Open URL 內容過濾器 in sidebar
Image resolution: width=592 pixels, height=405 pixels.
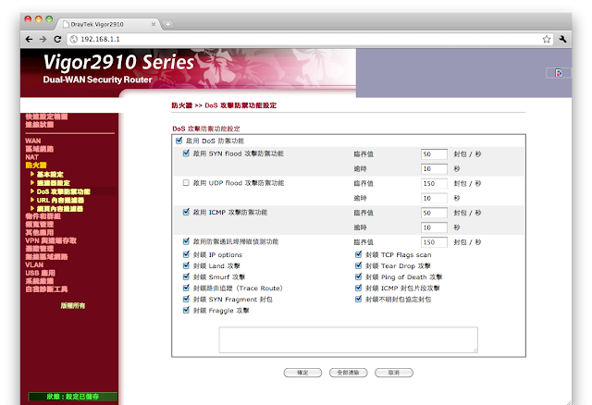(60, 201)
